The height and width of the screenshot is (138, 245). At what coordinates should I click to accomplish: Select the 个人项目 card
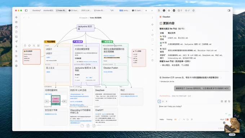139,58
